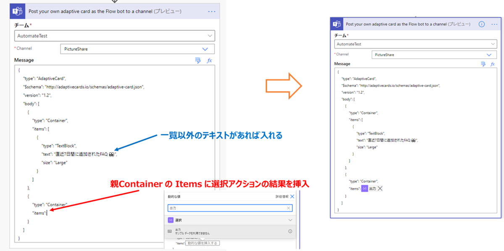Open fx expression icon above right Message box
This screenshot has width=504, height=251.
(x=493, y=64)
